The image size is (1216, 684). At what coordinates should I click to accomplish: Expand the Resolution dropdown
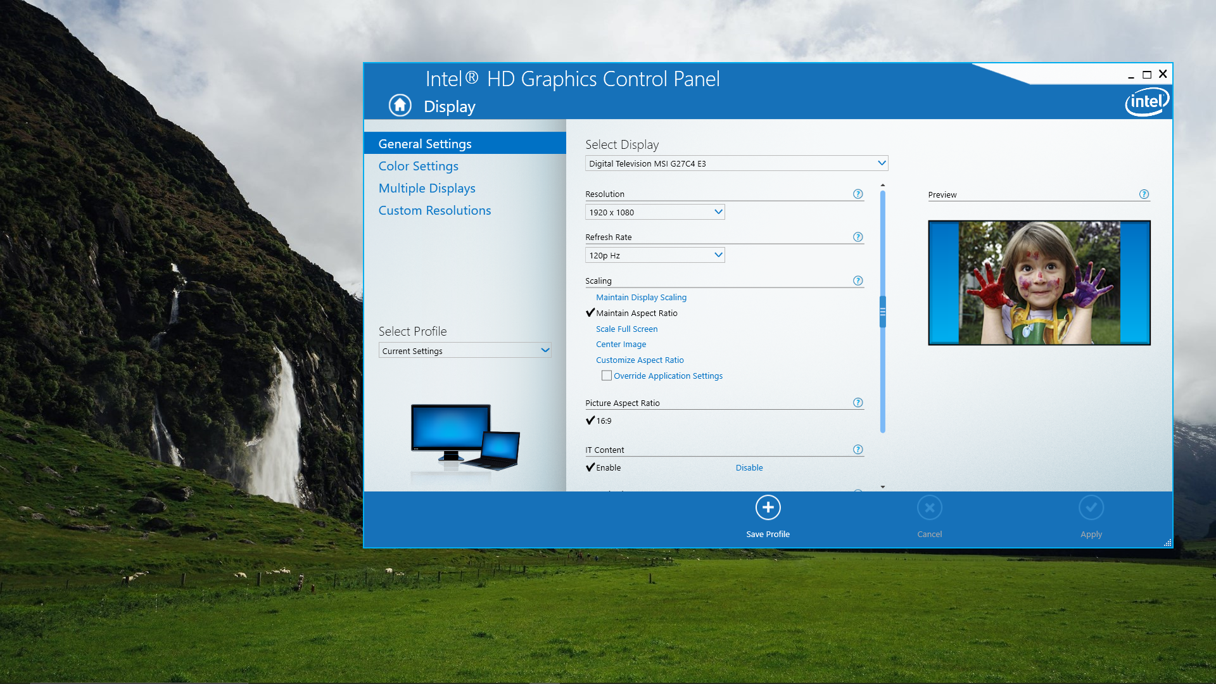coord(654,212)
